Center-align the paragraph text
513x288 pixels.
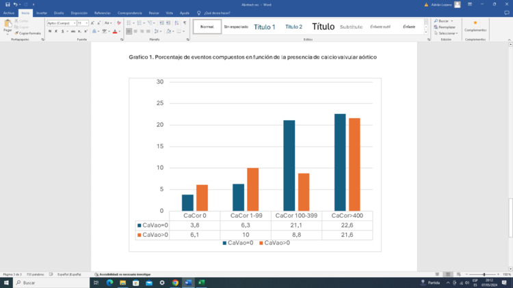pos(135,31)
